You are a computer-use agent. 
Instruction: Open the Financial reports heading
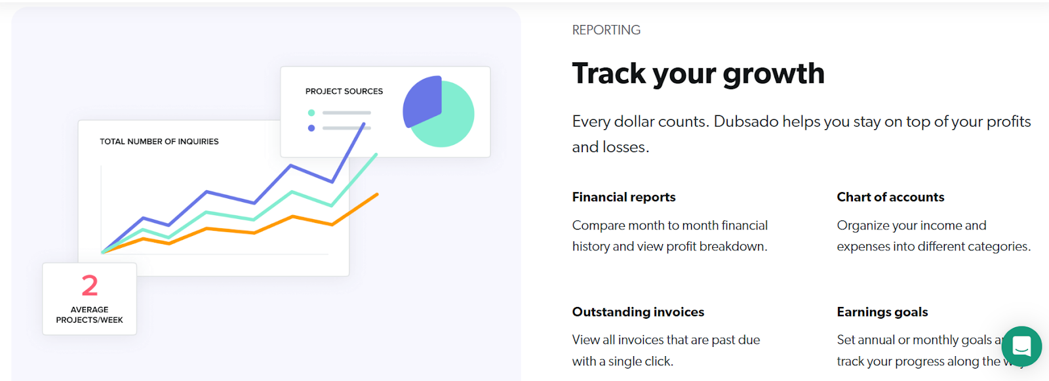tap(623, 197)
